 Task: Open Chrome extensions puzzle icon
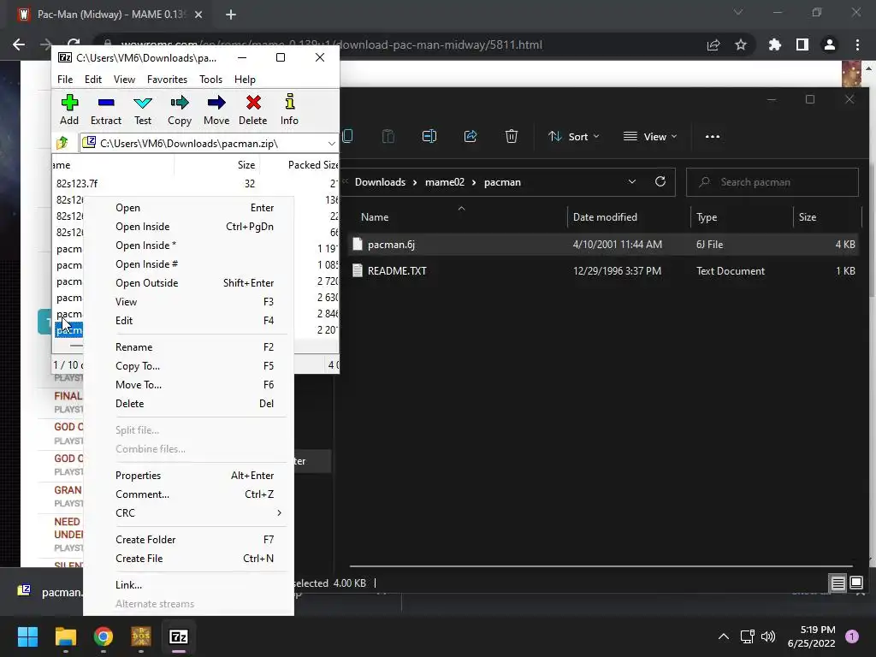[x=775, y=44]
